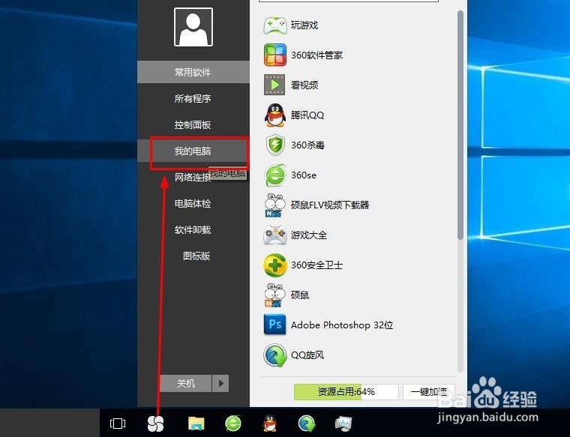Open 硕鼠FLV视频下载器 icon
Image resolution: width=570 pixels, height=437 pixels.
click(x=274, y=205)
